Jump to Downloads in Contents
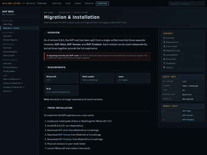The width and height of the screenshot is (207, 155). 171,59
